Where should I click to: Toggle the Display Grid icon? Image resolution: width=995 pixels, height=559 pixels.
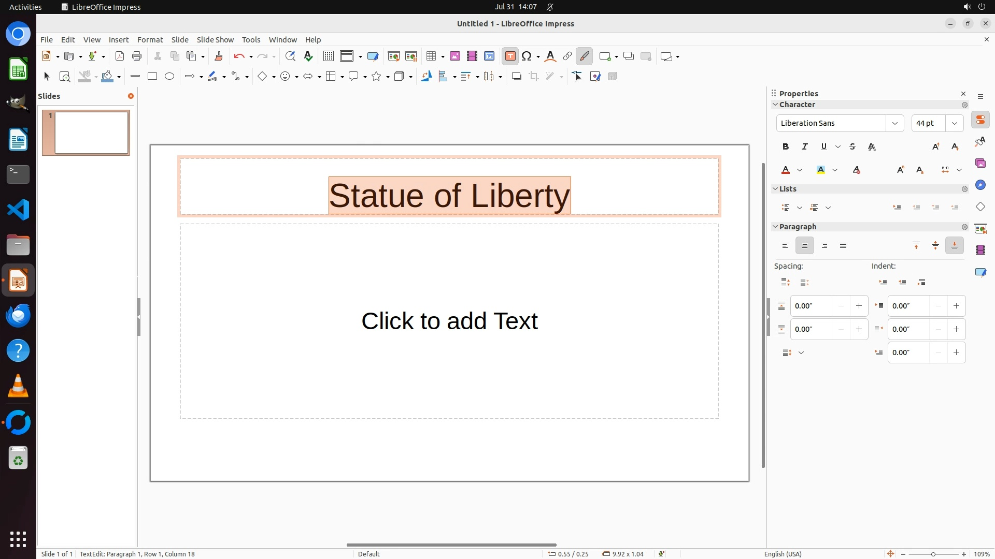329,56
